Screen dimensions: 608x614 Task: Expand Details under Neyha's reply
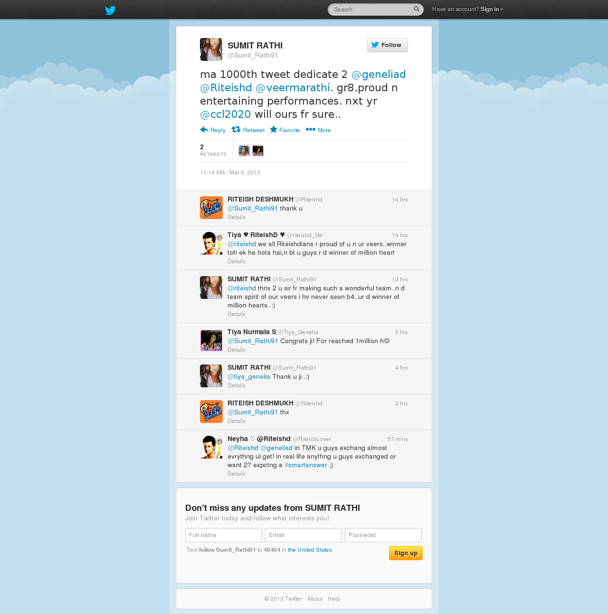coord(237,474)
